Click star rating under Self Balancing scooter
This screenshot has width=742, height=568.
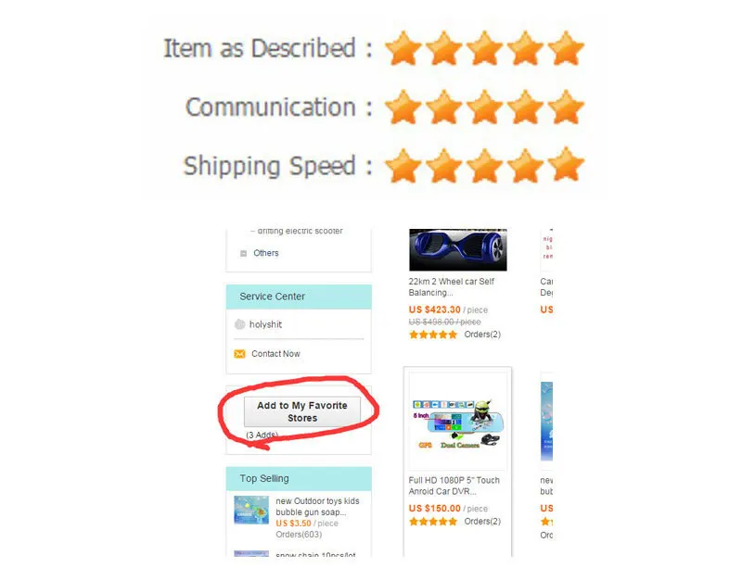(x=433, y=334)
